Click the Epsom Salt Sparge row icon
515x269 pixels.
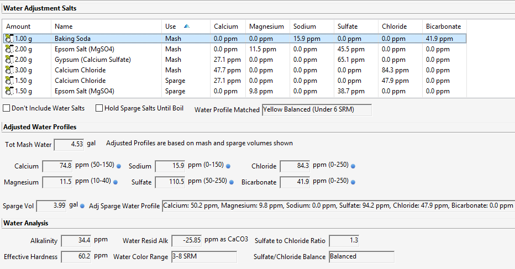pos(9,91)
